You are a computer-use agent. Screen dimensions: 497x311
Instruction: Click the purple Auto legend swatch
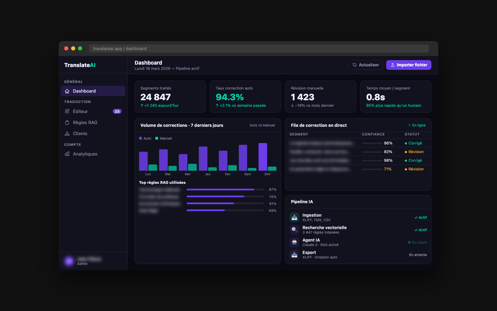pos(140,138)
